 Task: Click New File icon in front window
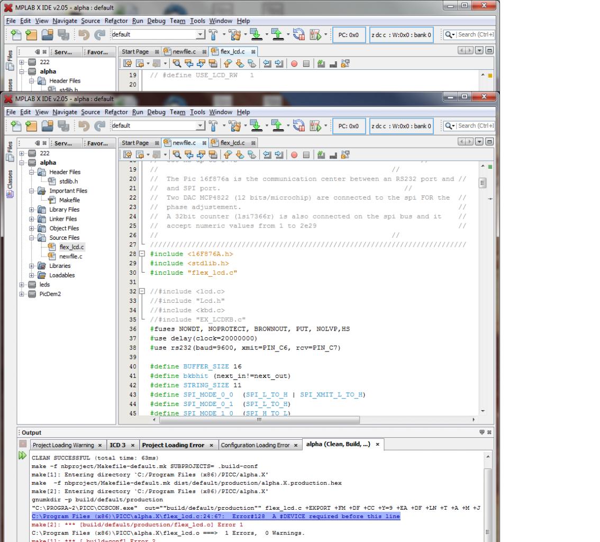click(16, 125)
